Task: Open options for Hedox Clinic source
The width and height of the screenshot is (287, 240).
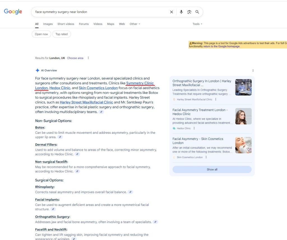Action: point(194,128)
